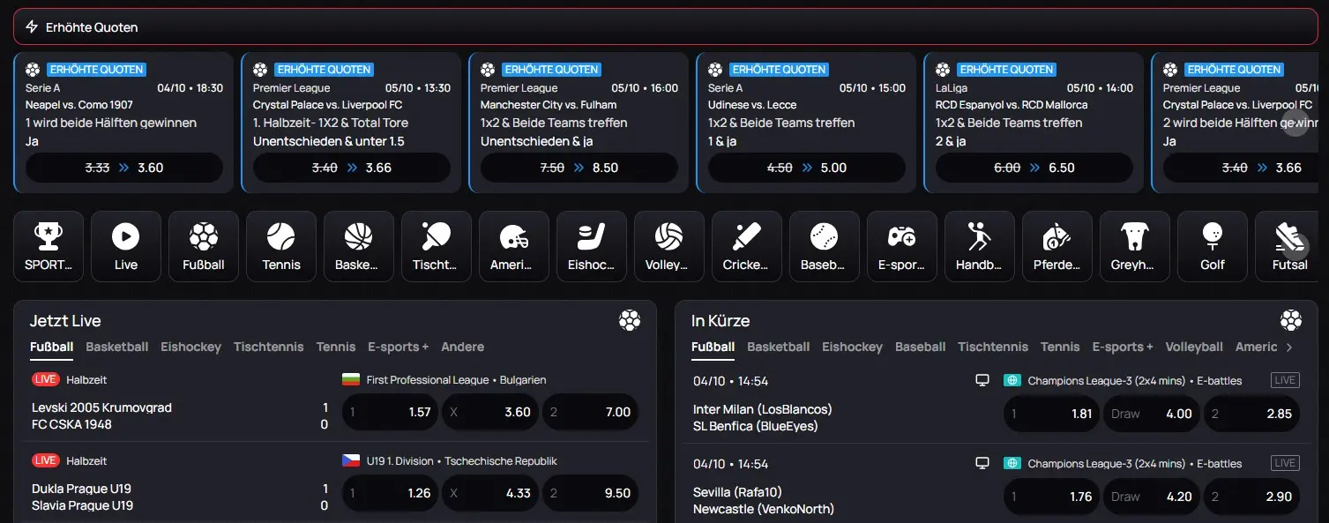
Task: Click the lightning bolt icon beside Erhöhte Quoten
Action: 32,27
